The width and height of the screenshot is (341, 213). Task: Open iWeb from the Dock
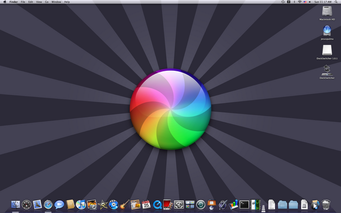pyautogui.click(x=135, y=204)
